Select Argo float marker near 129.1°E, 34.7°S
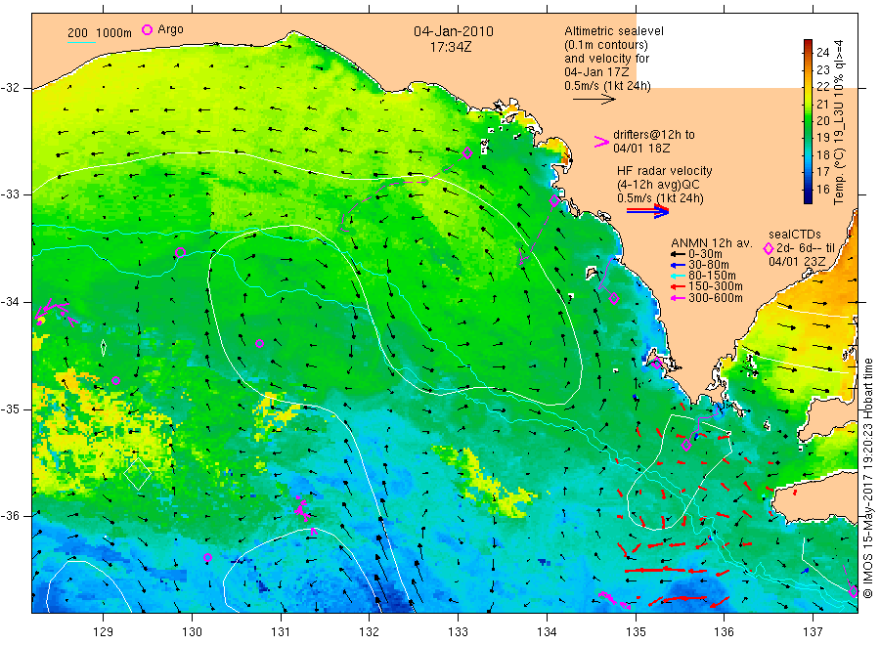880x645 pixels. point(115,381)
